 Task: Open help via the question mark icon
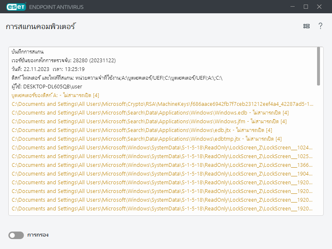[x=320, y=26]
